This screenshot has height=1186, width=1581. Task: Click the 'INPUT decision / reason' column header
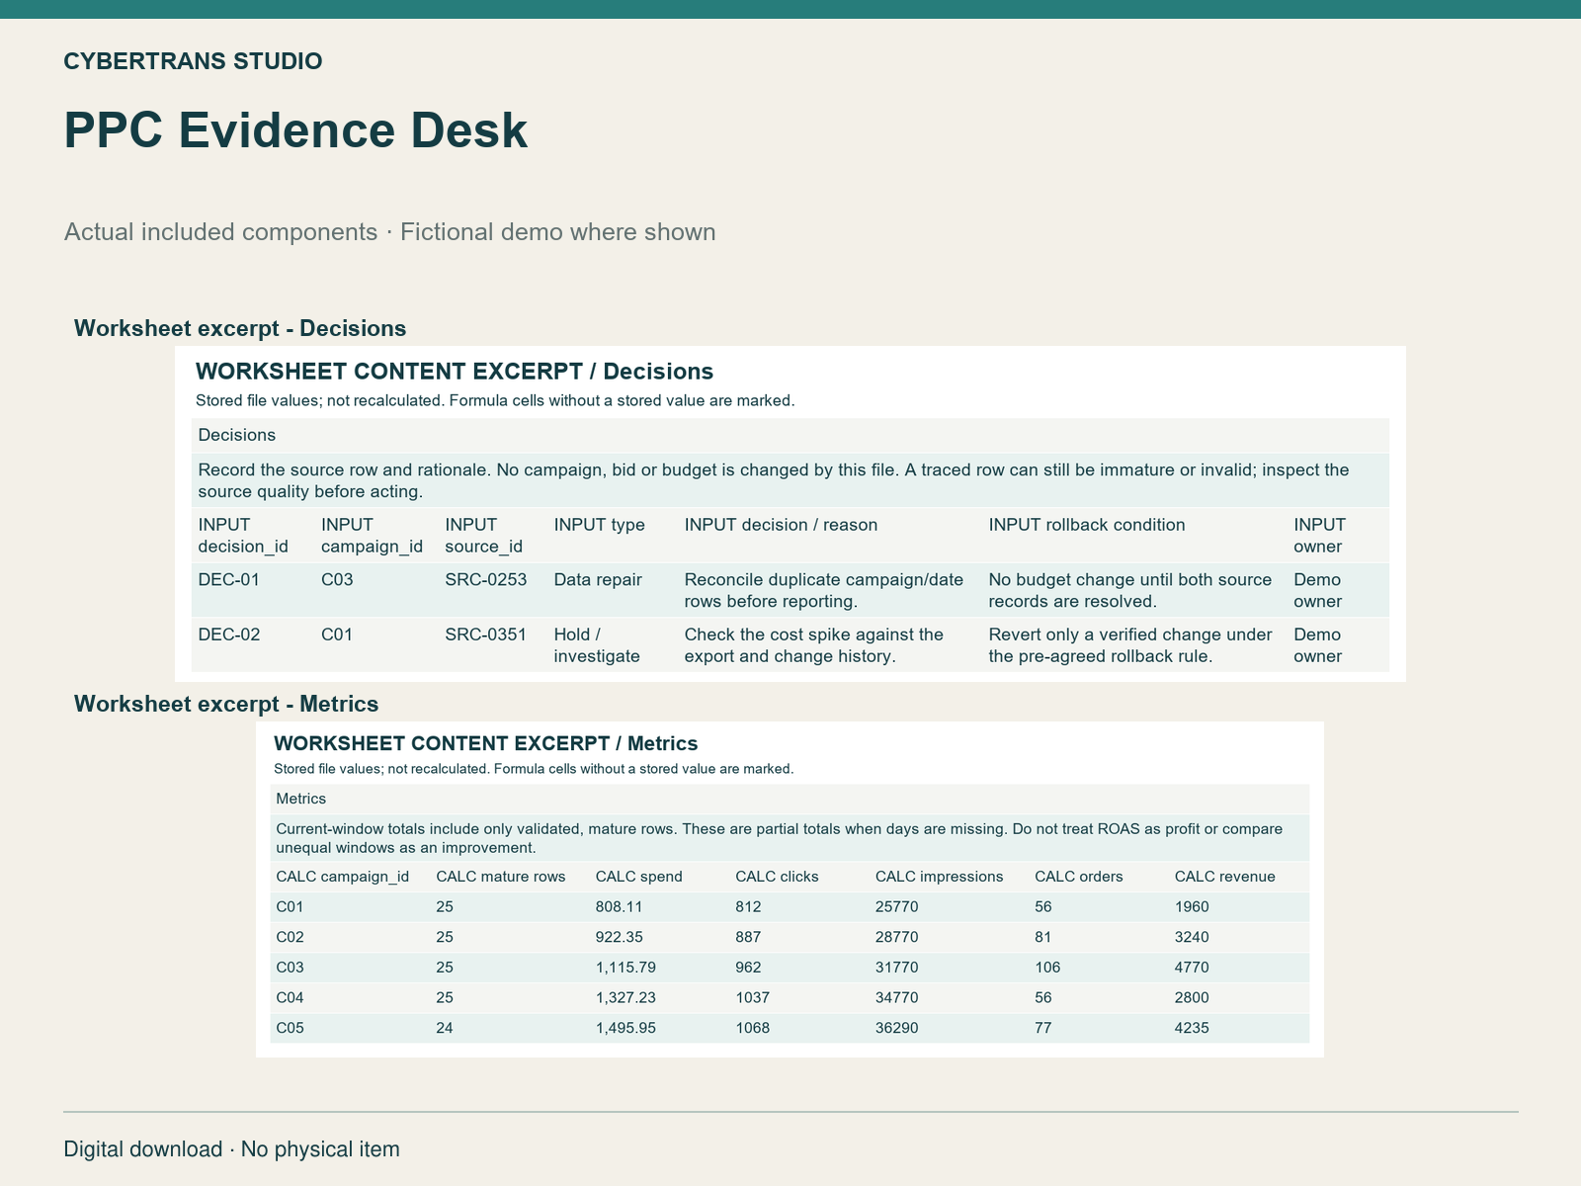pos(781,525)
